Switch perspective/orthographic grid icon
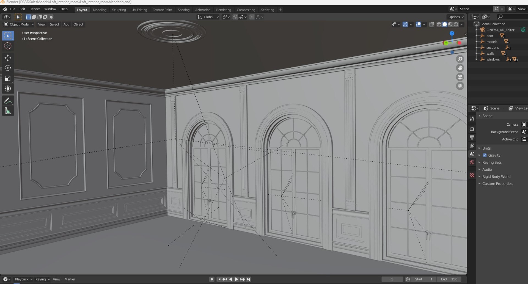 click(x=460, y=86)
